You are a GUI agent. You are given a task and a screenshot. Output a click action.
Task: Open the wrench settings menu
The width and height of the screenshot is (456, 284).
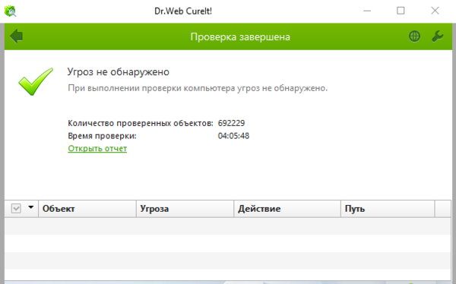click(x=438, y=36)
